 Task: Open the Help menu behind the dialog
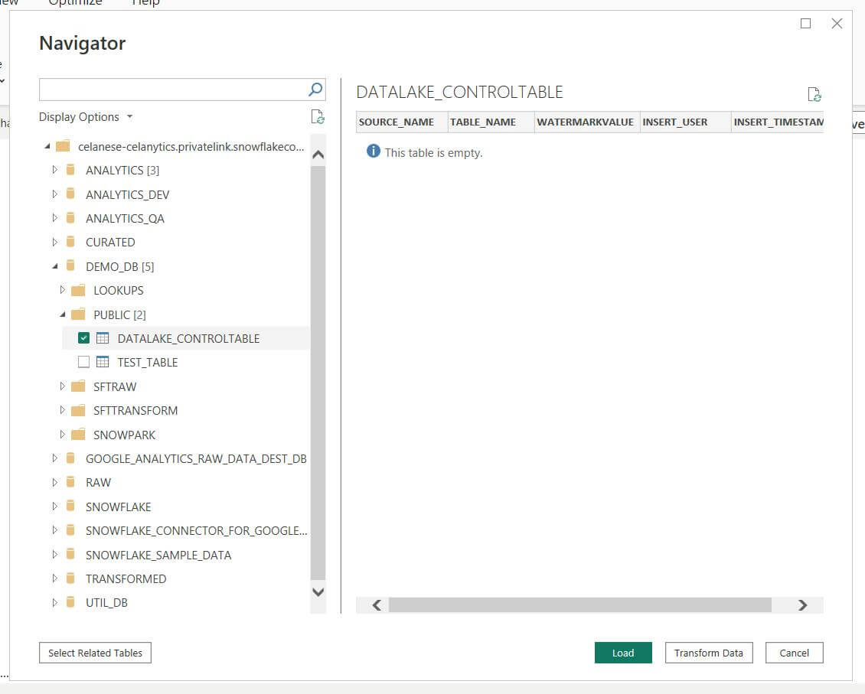145,3
